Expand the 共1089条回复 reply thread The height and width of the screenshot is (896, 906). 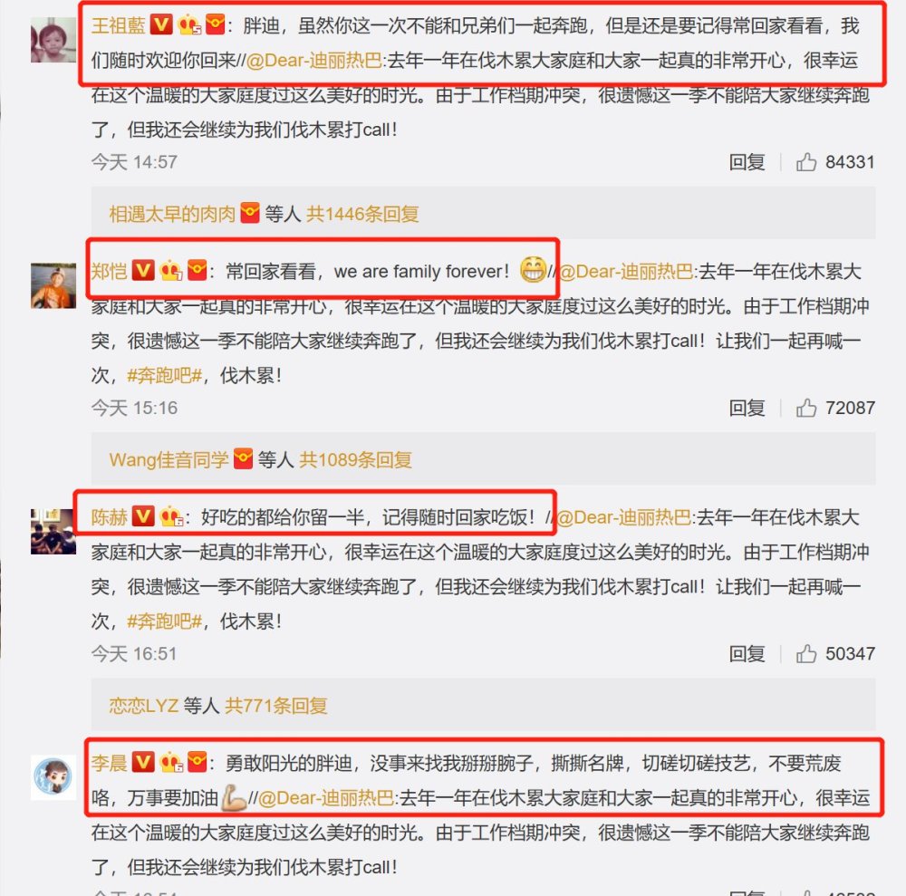355,460
